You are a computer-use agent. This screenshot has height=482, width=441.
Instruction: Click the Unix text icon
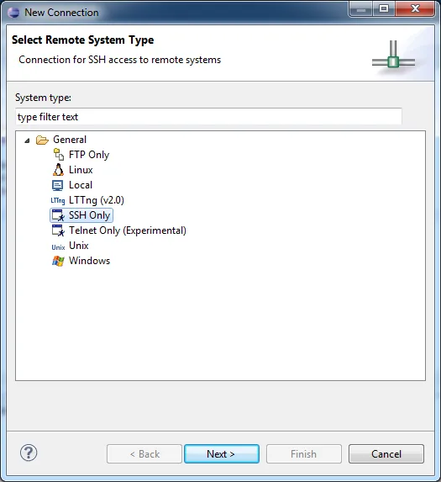tap(58, 247)
